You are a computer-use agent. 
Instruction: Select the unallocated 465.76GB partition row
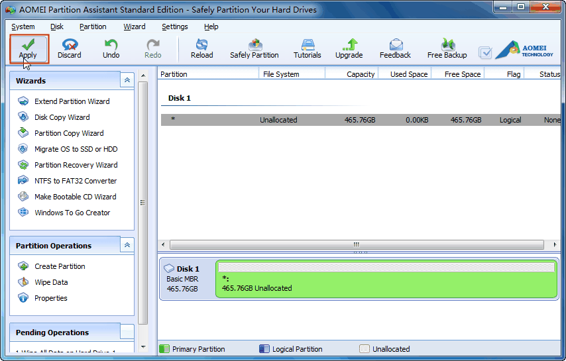tap(361, 120)
